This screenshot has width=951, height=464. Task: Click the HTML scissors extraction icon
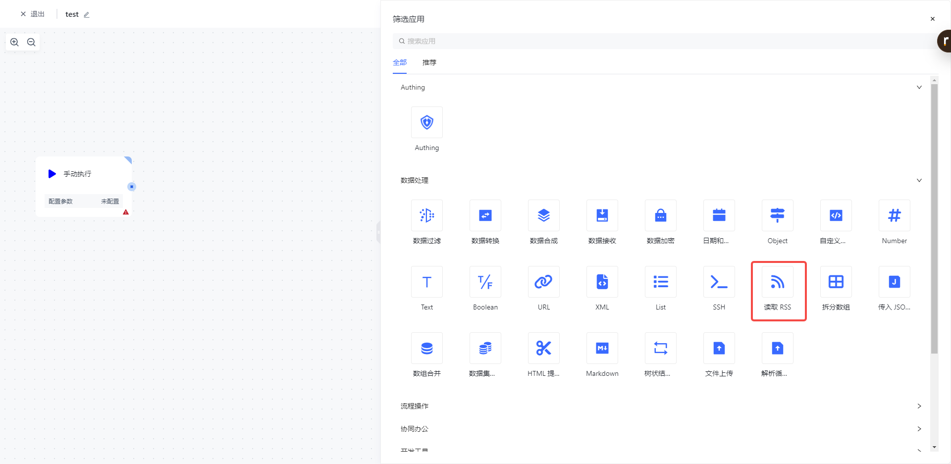click(x=543, y=349)
